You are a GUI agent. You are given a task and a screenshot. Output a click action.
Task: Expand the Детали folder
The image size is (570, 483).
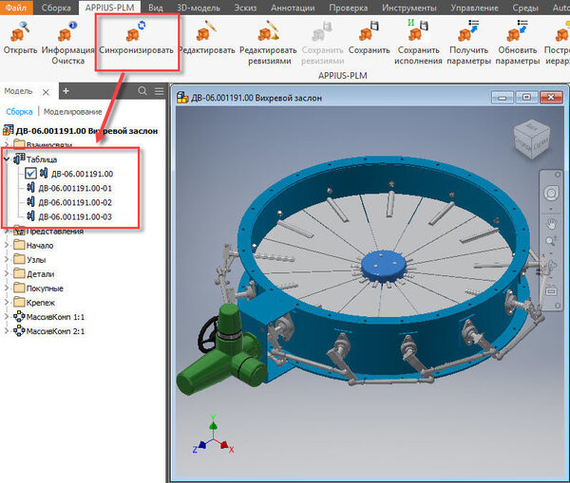click(x=7, y=274)
